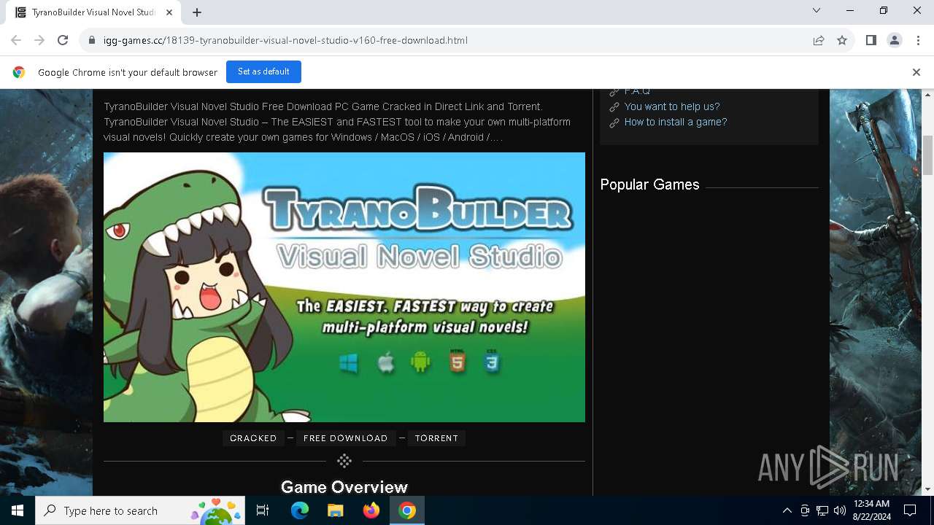Click the CRACKED tag
934x525 pixels.
(x=253, y=438)
